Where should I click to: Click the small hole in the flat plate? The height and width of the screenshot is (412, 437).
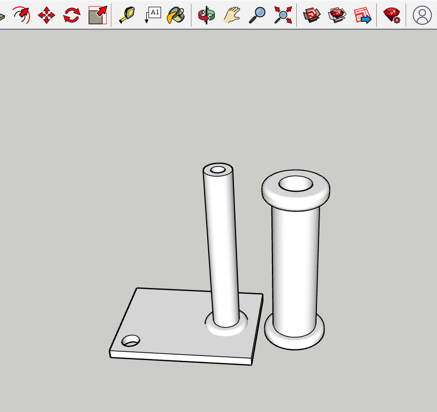tap(131, 341)
